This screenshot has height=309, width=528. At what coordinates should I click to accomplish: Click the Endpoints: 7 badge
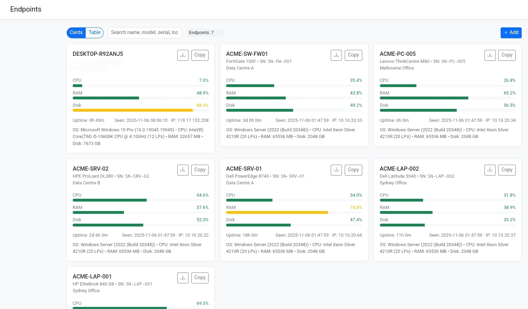pos(205,33)
